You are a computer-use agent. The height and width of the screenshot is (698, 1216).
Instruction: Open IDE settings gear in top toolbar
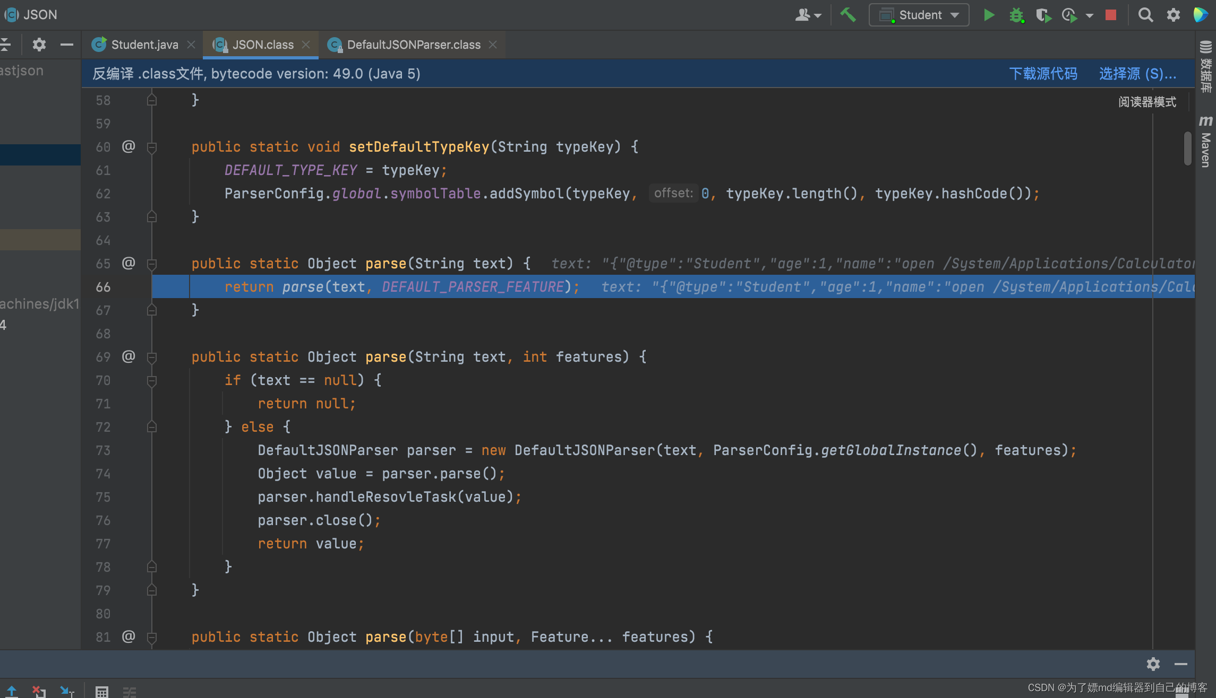click(x=1174, y=15)
